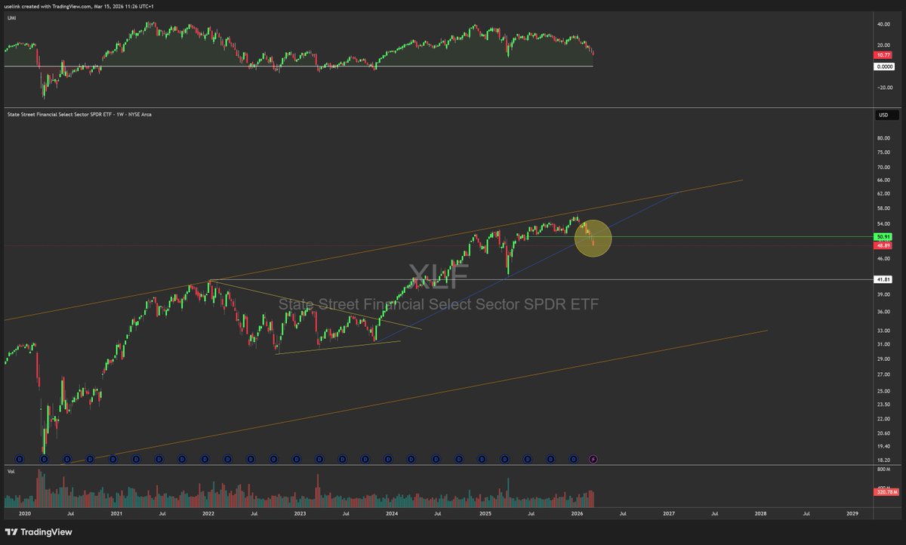Screen dimensions: 906x545
Task: Click the 2023 label on time axis
Action: coord(300,513)
